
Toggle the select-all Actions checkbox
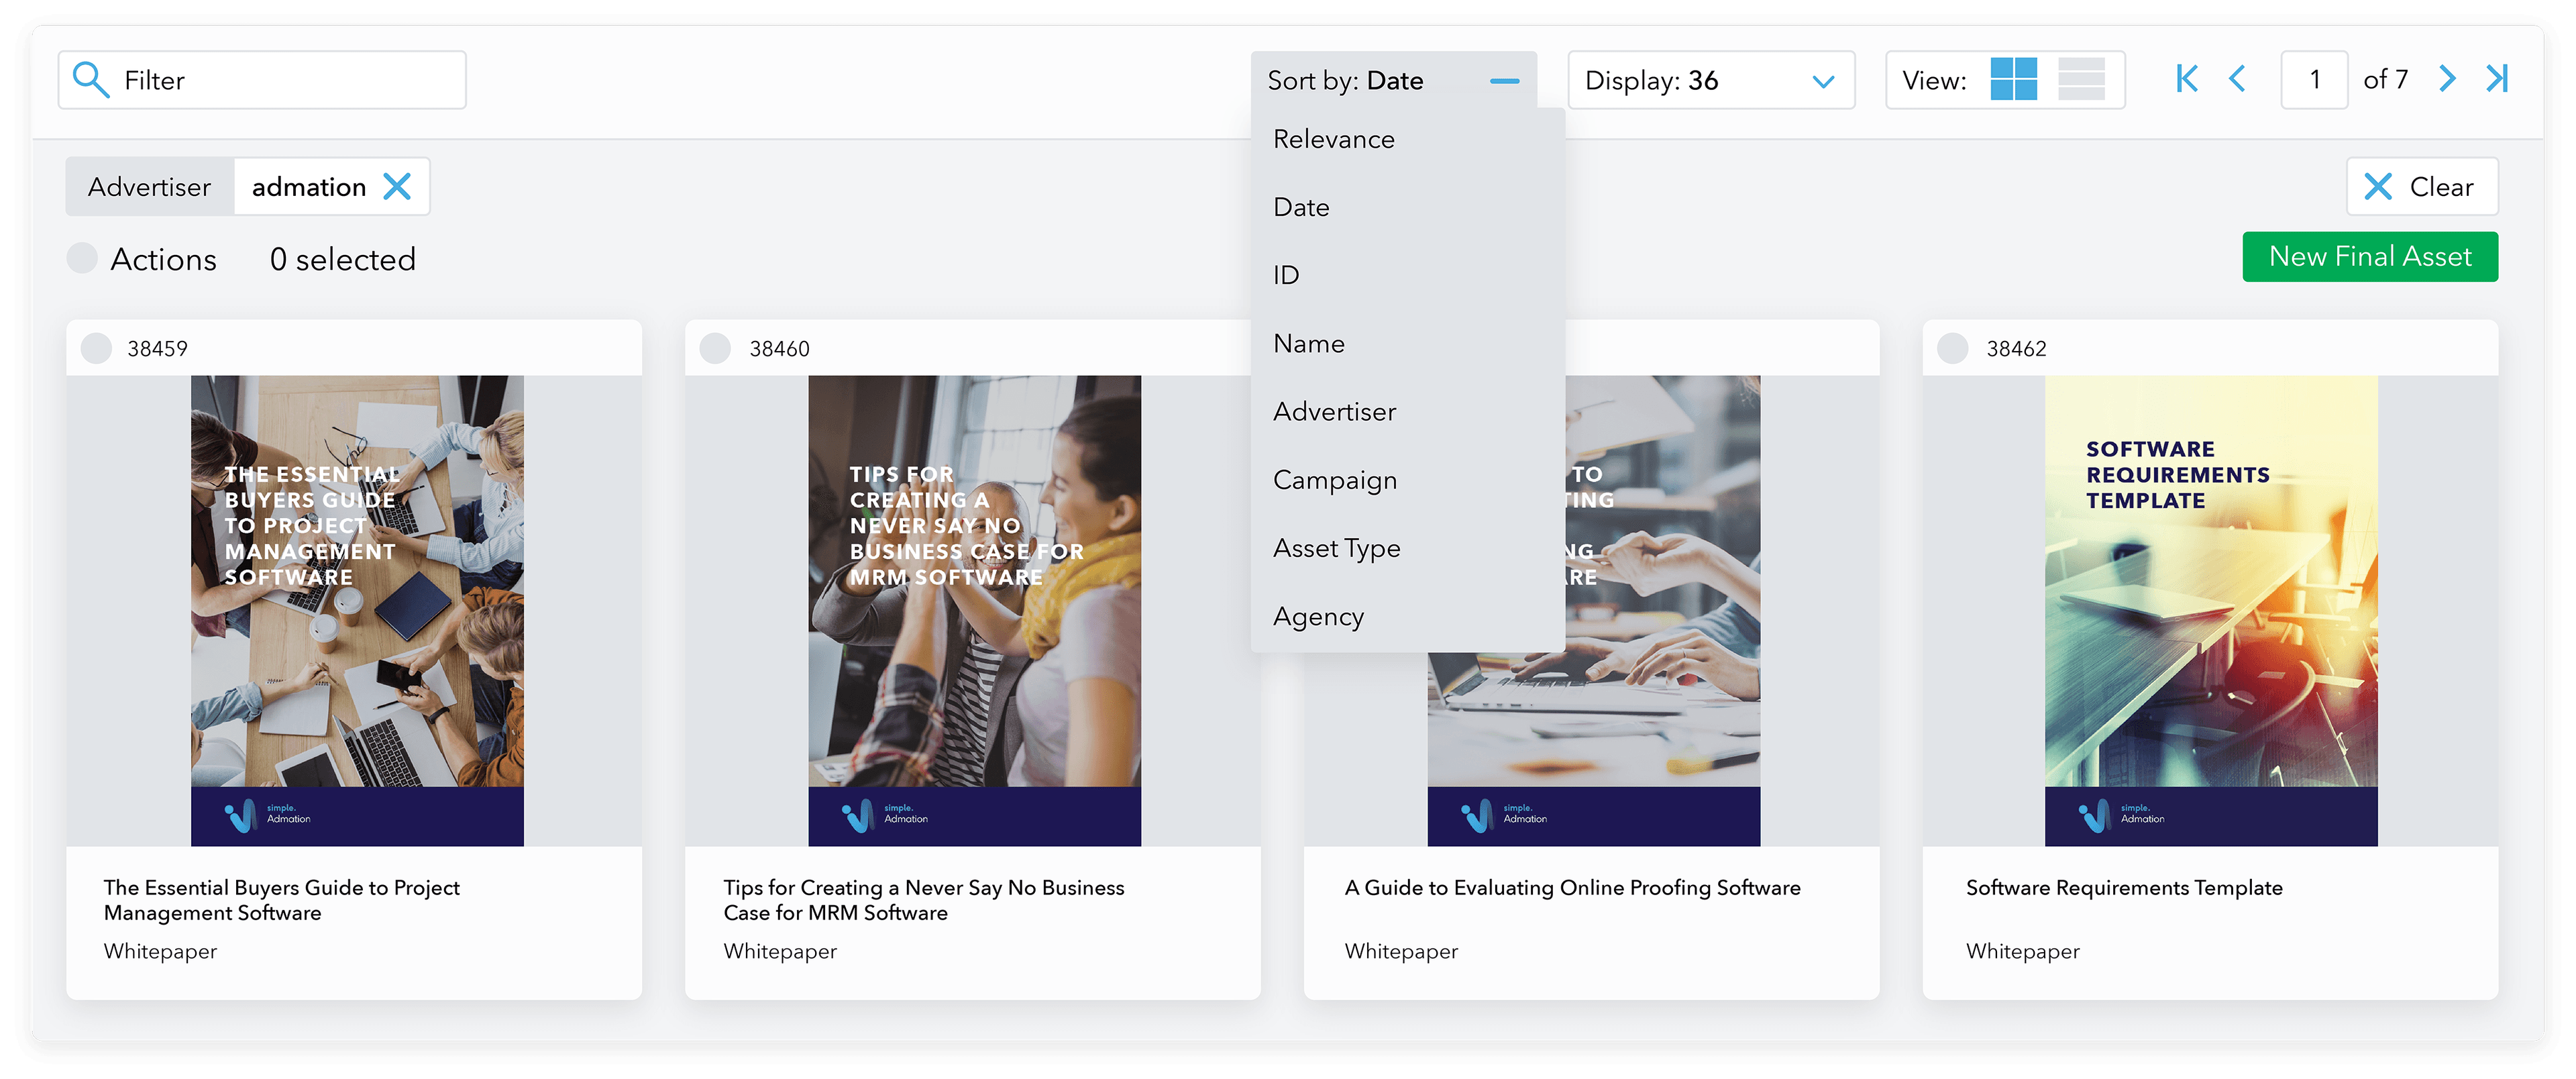tap(82, 258)
